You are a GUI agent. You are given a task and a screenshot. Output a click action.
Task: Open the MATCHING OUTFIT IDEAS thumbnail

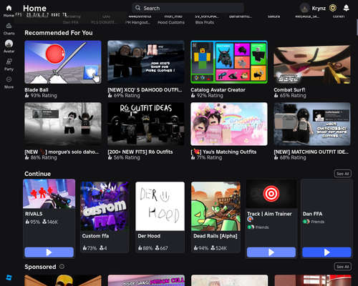click(312, 124)
